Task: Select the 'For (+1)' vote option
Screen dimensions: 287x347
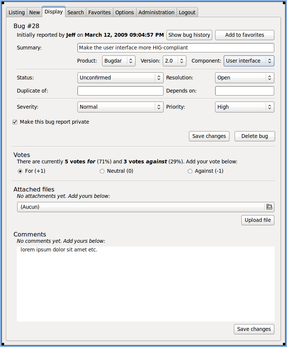Action: click(20, 171)
